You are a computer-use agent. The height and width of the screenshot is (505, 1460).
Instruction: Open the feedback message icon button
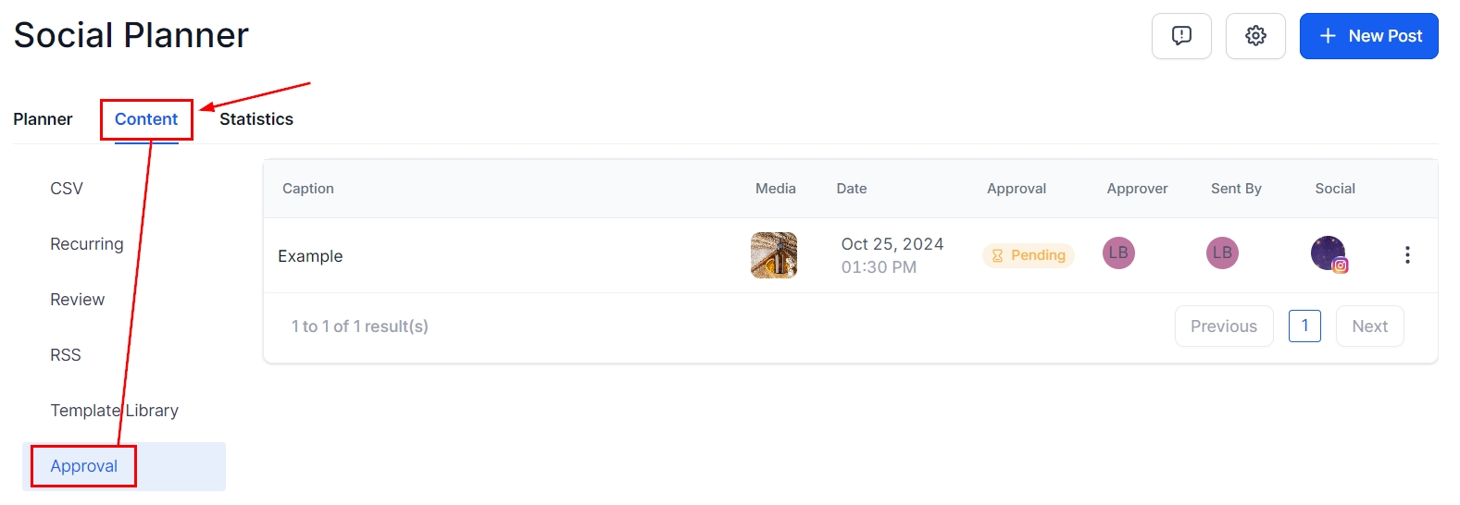point(1181,36)
